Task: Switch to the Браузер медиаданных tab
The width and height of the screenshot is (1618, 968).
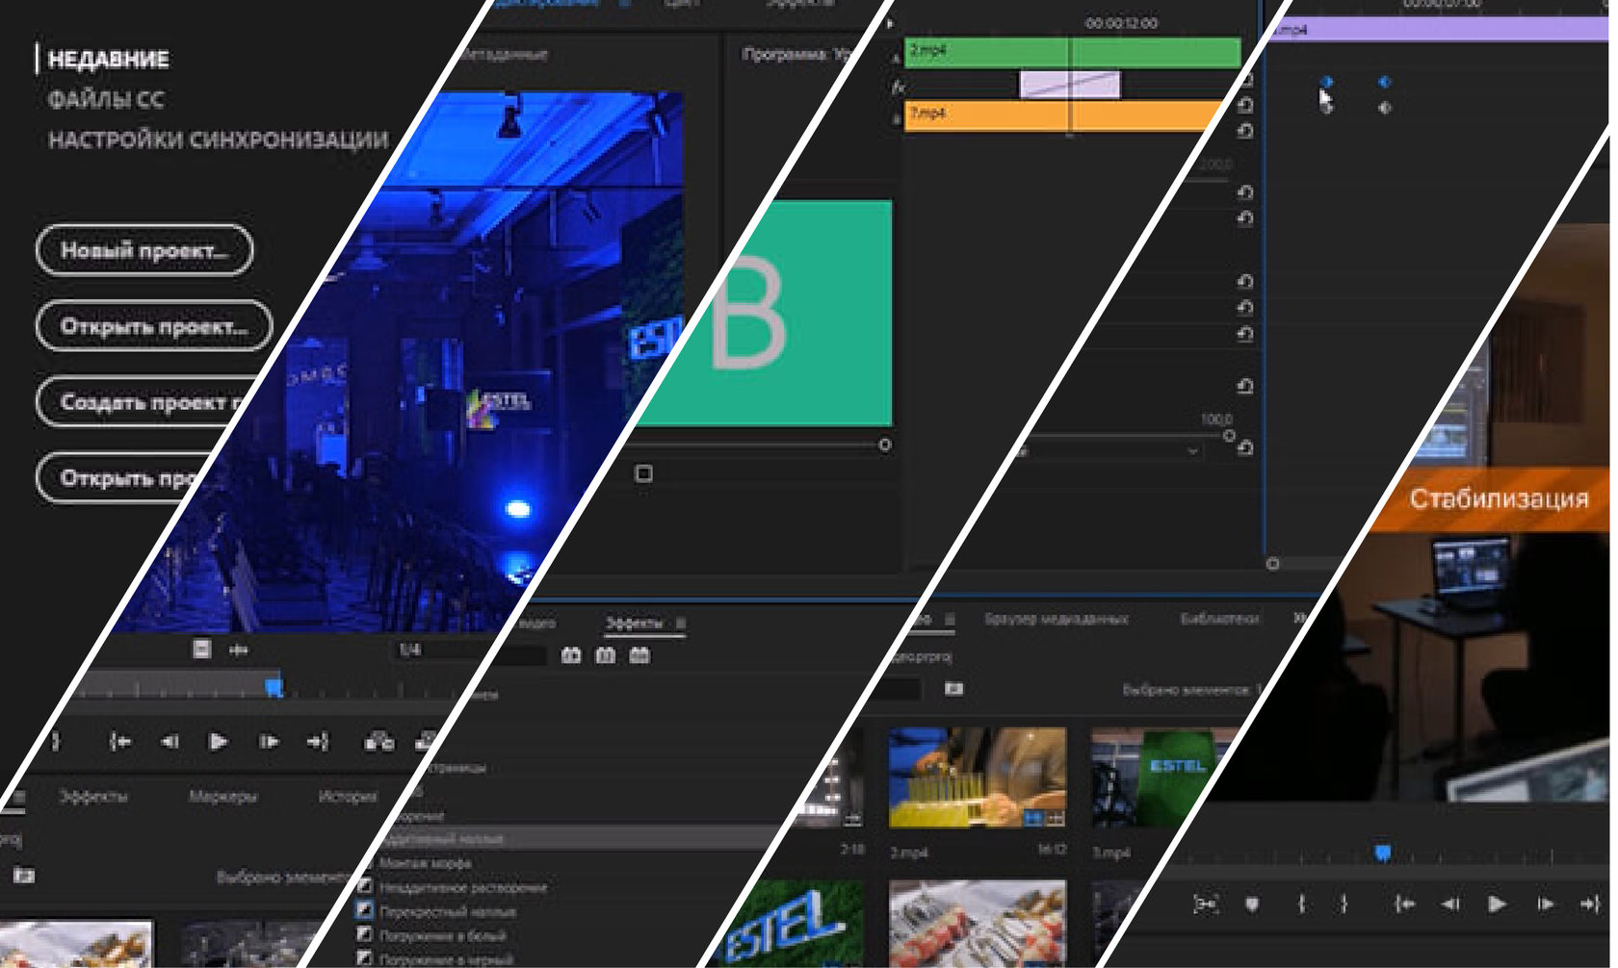Action: (1056, 619)
